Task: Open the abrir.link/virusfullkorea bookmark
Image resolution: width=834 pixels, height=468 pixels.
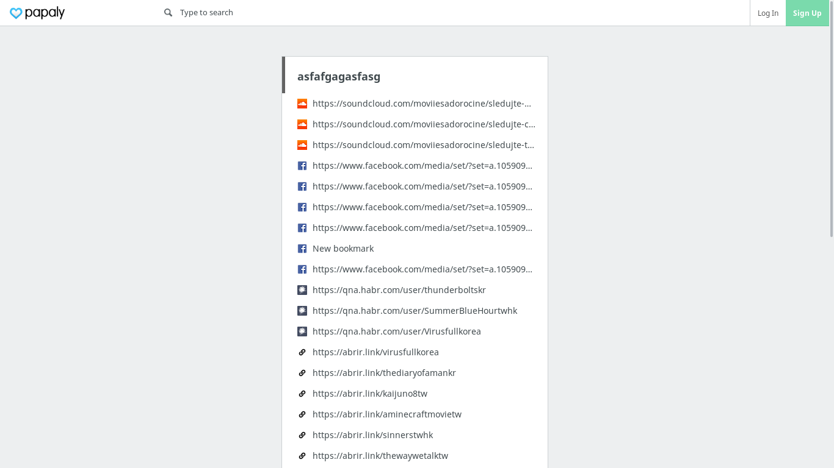Action: 375,352
